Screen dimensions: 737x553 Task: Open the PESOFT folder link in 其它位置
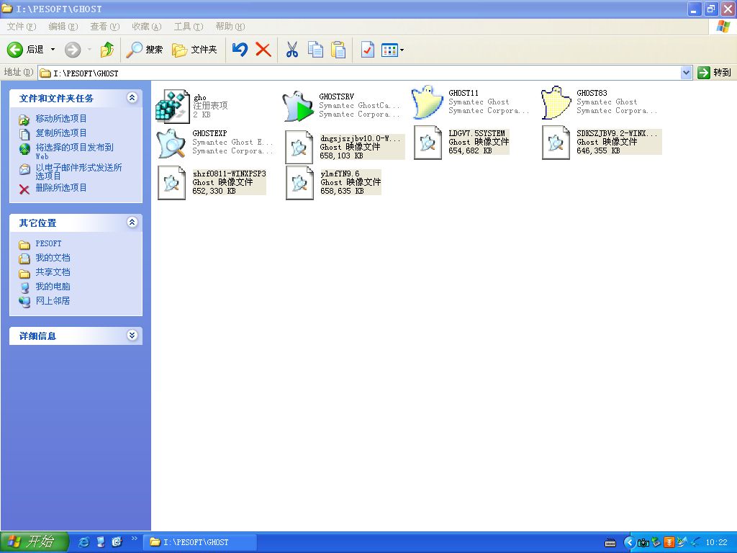click(x=48, y=243)
